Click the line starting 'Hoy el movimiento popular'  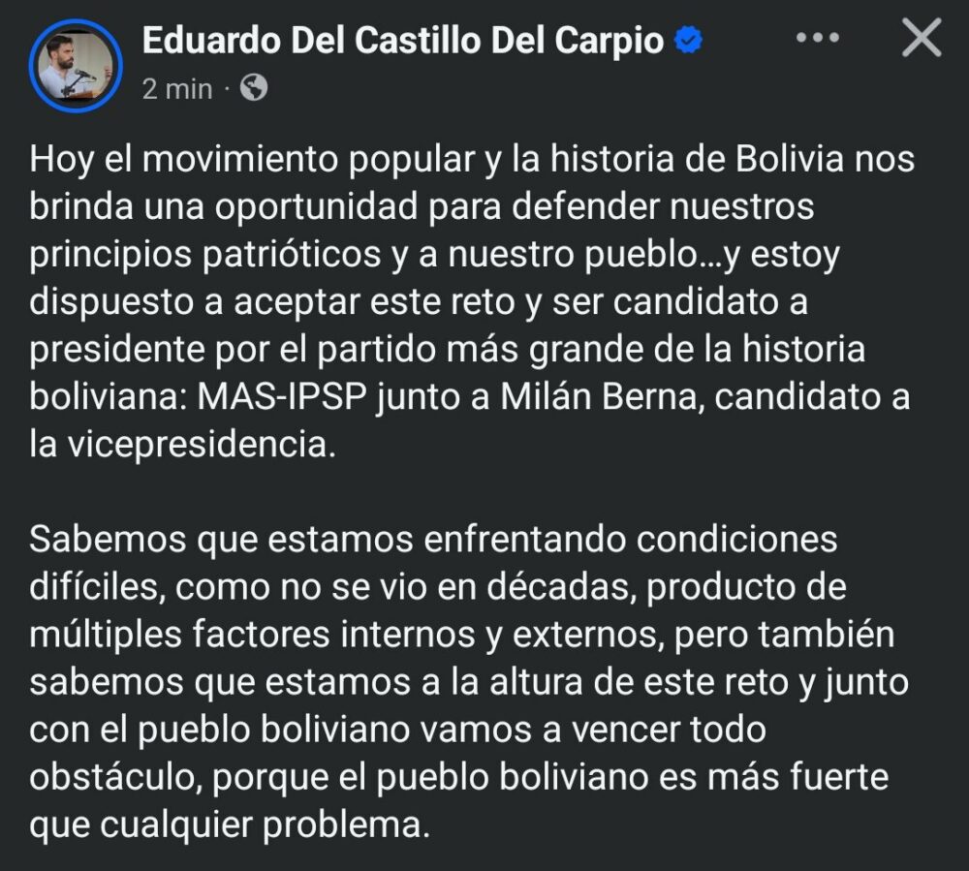472,160
